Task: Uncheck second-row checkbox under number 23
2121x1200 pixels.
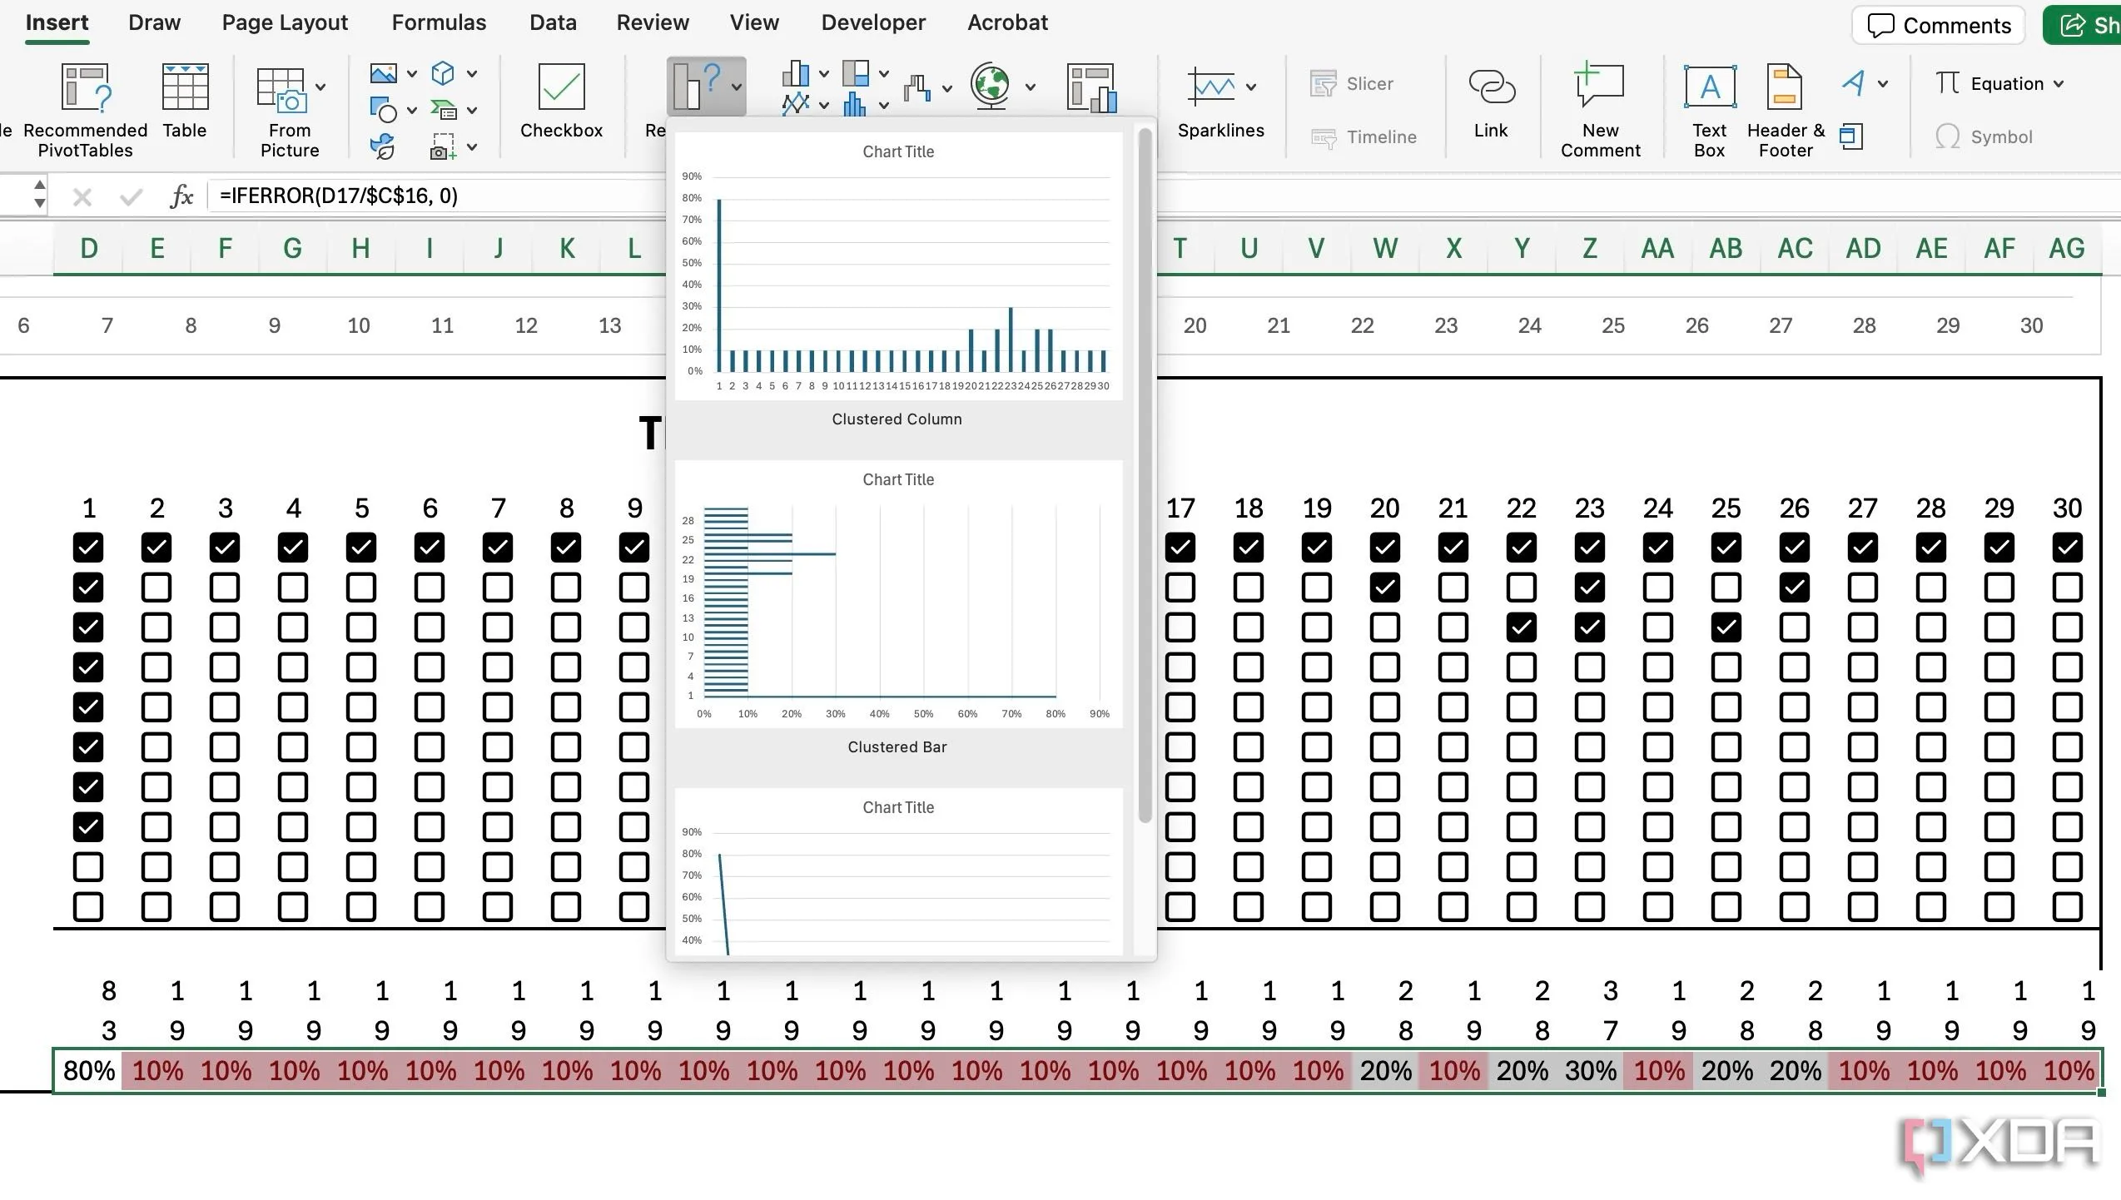Action: (1589, 588)
